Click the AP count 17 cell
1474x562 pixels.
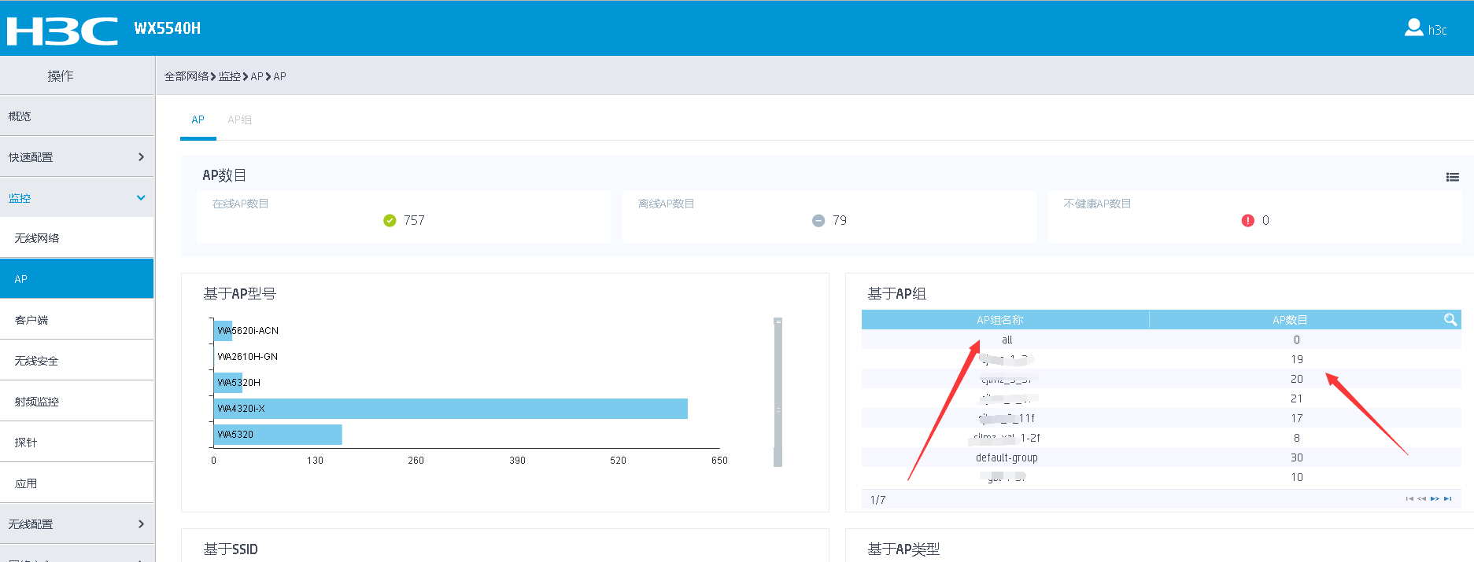pos(1297,418)
